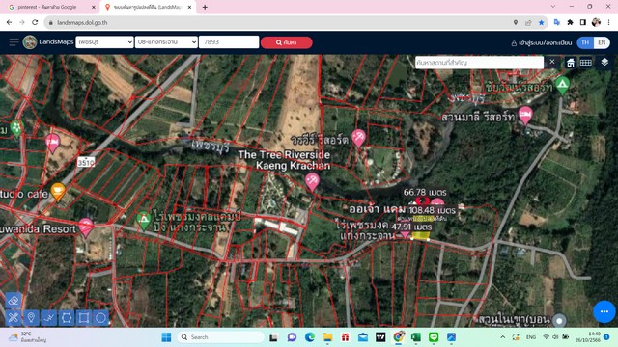Bookmark this page with star icon
The height and width of the screenshot is (347, 618).
[541, 23]
